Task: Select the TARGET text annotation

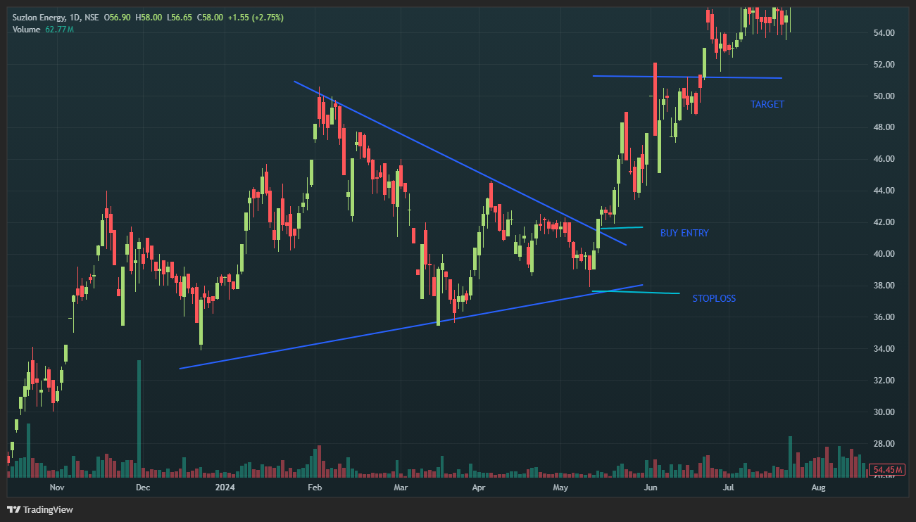Action: (x=767, y=104)
